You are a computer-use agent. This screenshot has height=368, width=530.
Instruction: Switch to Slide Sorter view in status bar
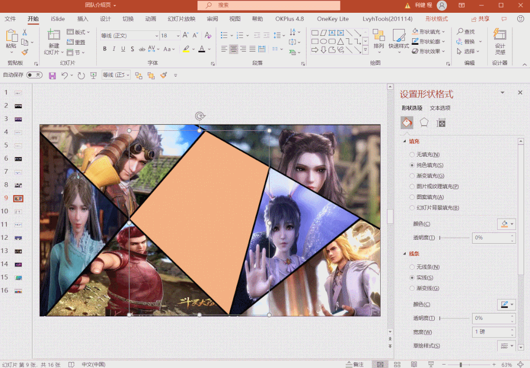[397, 364]
